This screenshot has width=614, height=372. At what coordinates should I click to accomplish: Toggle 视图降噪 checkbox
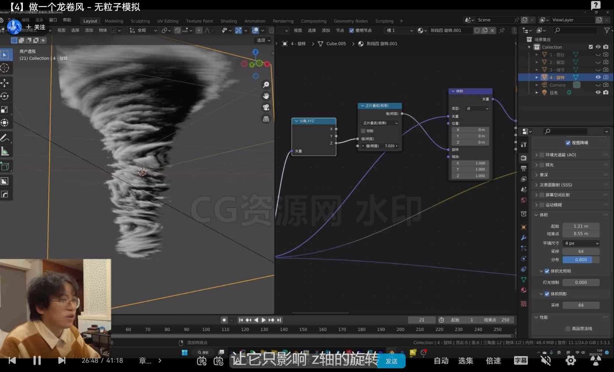click(x=568, y=143)
